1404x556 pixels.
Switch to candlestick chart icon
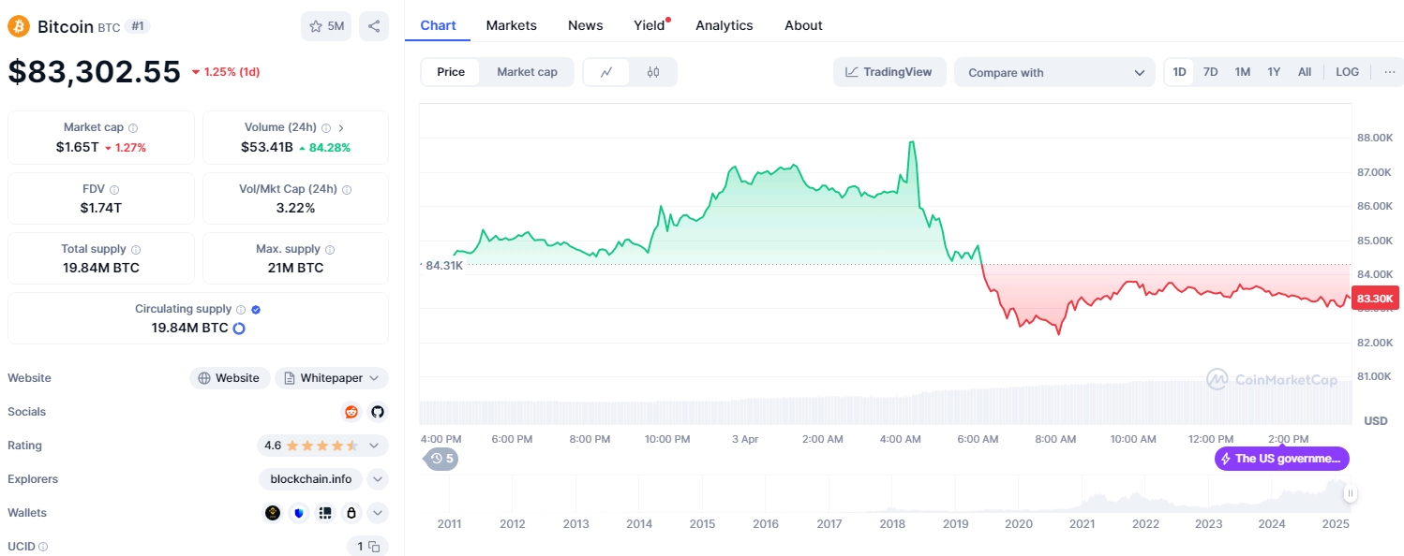(653, 72)
